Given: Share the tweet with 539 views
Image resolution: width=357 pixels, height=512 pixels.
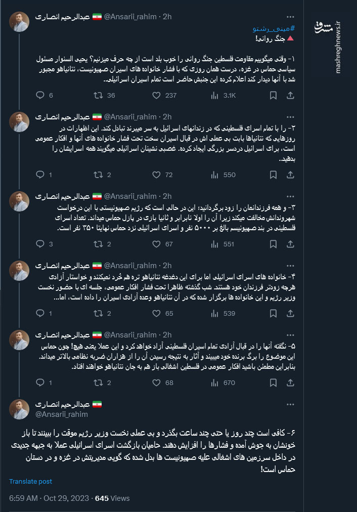Looking at the screenshot, I should point(290,313).
